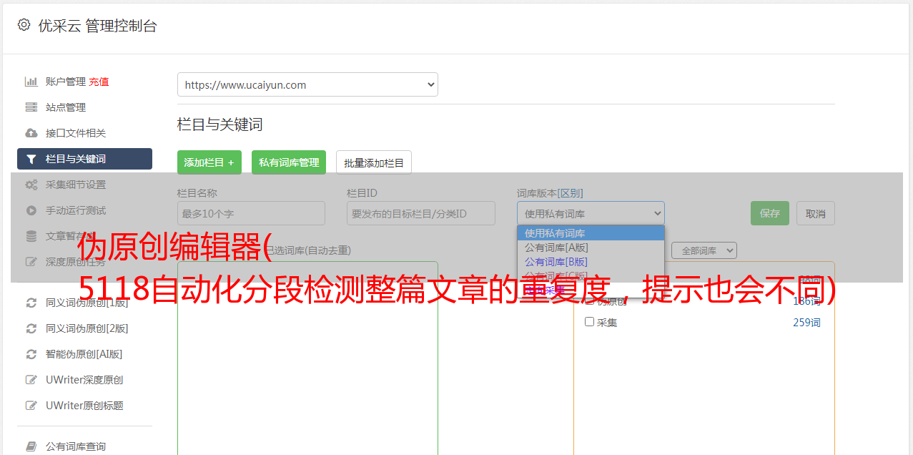
Task: Open 账户管理 in sidebar
Action: point(66,82)
